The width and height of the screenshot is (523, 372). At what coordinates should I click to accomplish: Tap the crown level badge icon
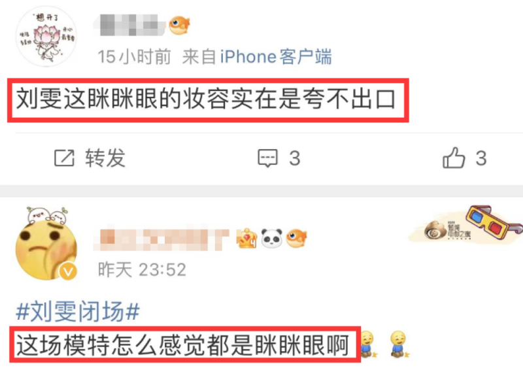point(247,238)
